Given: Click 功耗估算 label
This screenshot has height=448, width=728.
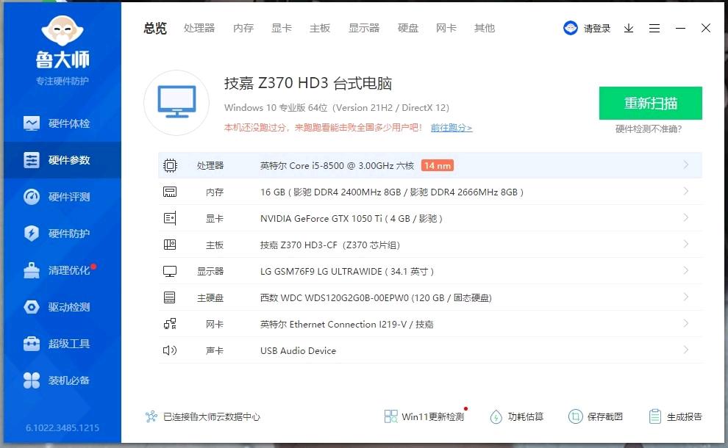Looking at the screenshot, I should (x=526, y=416).
